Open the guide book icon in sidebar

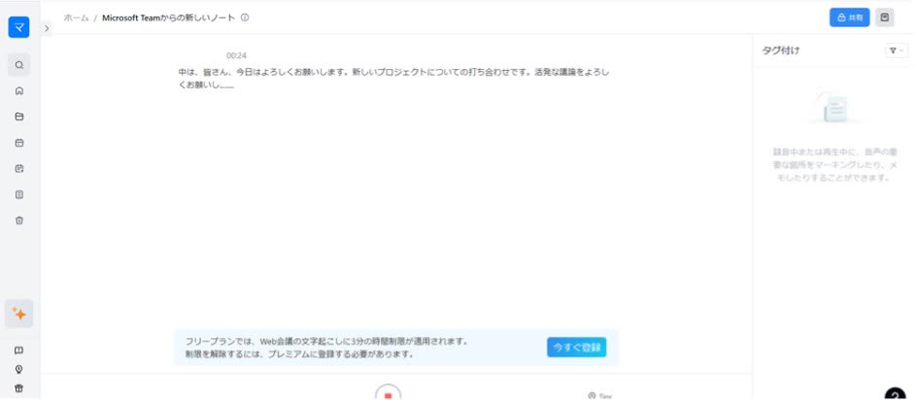[x=19, y=350]
